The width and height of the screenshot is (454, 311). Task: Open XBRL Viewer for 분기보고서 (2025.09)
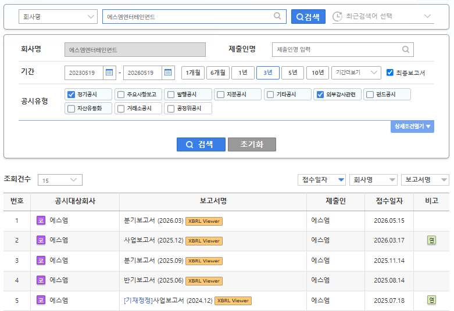[204, 261]
